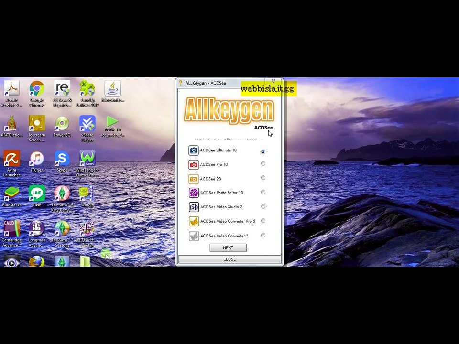Open vShare Helper shortcut
This screenshot has width=459, height=344.
(87, 129)
